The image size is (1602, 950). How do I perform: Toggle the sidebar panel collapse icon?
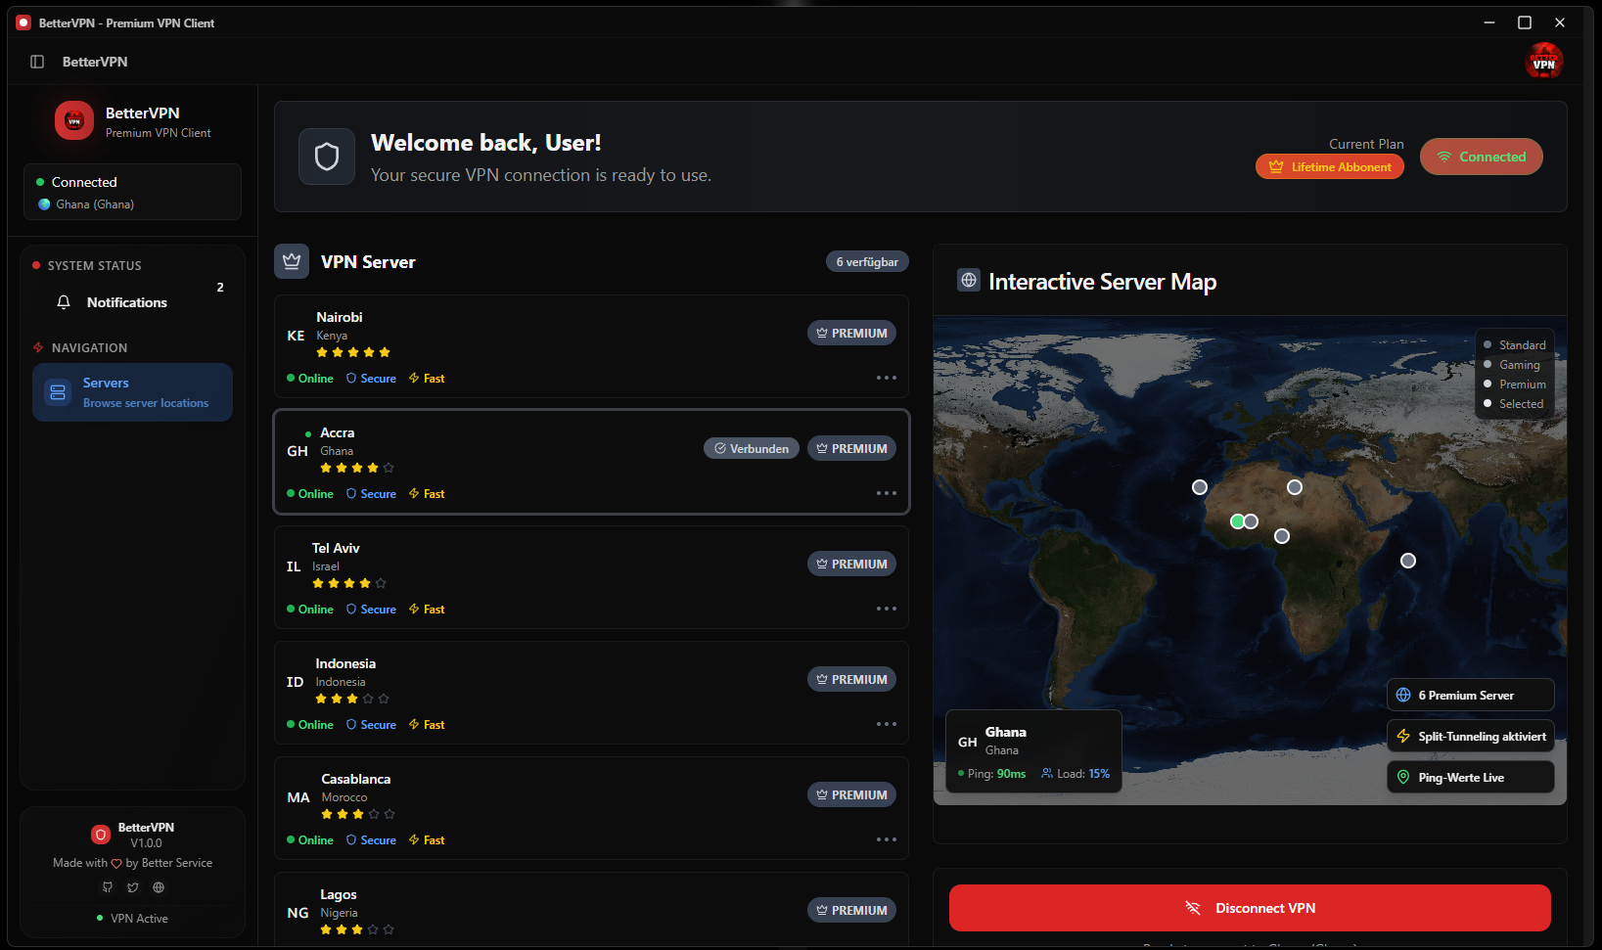(x=36, y=61)
